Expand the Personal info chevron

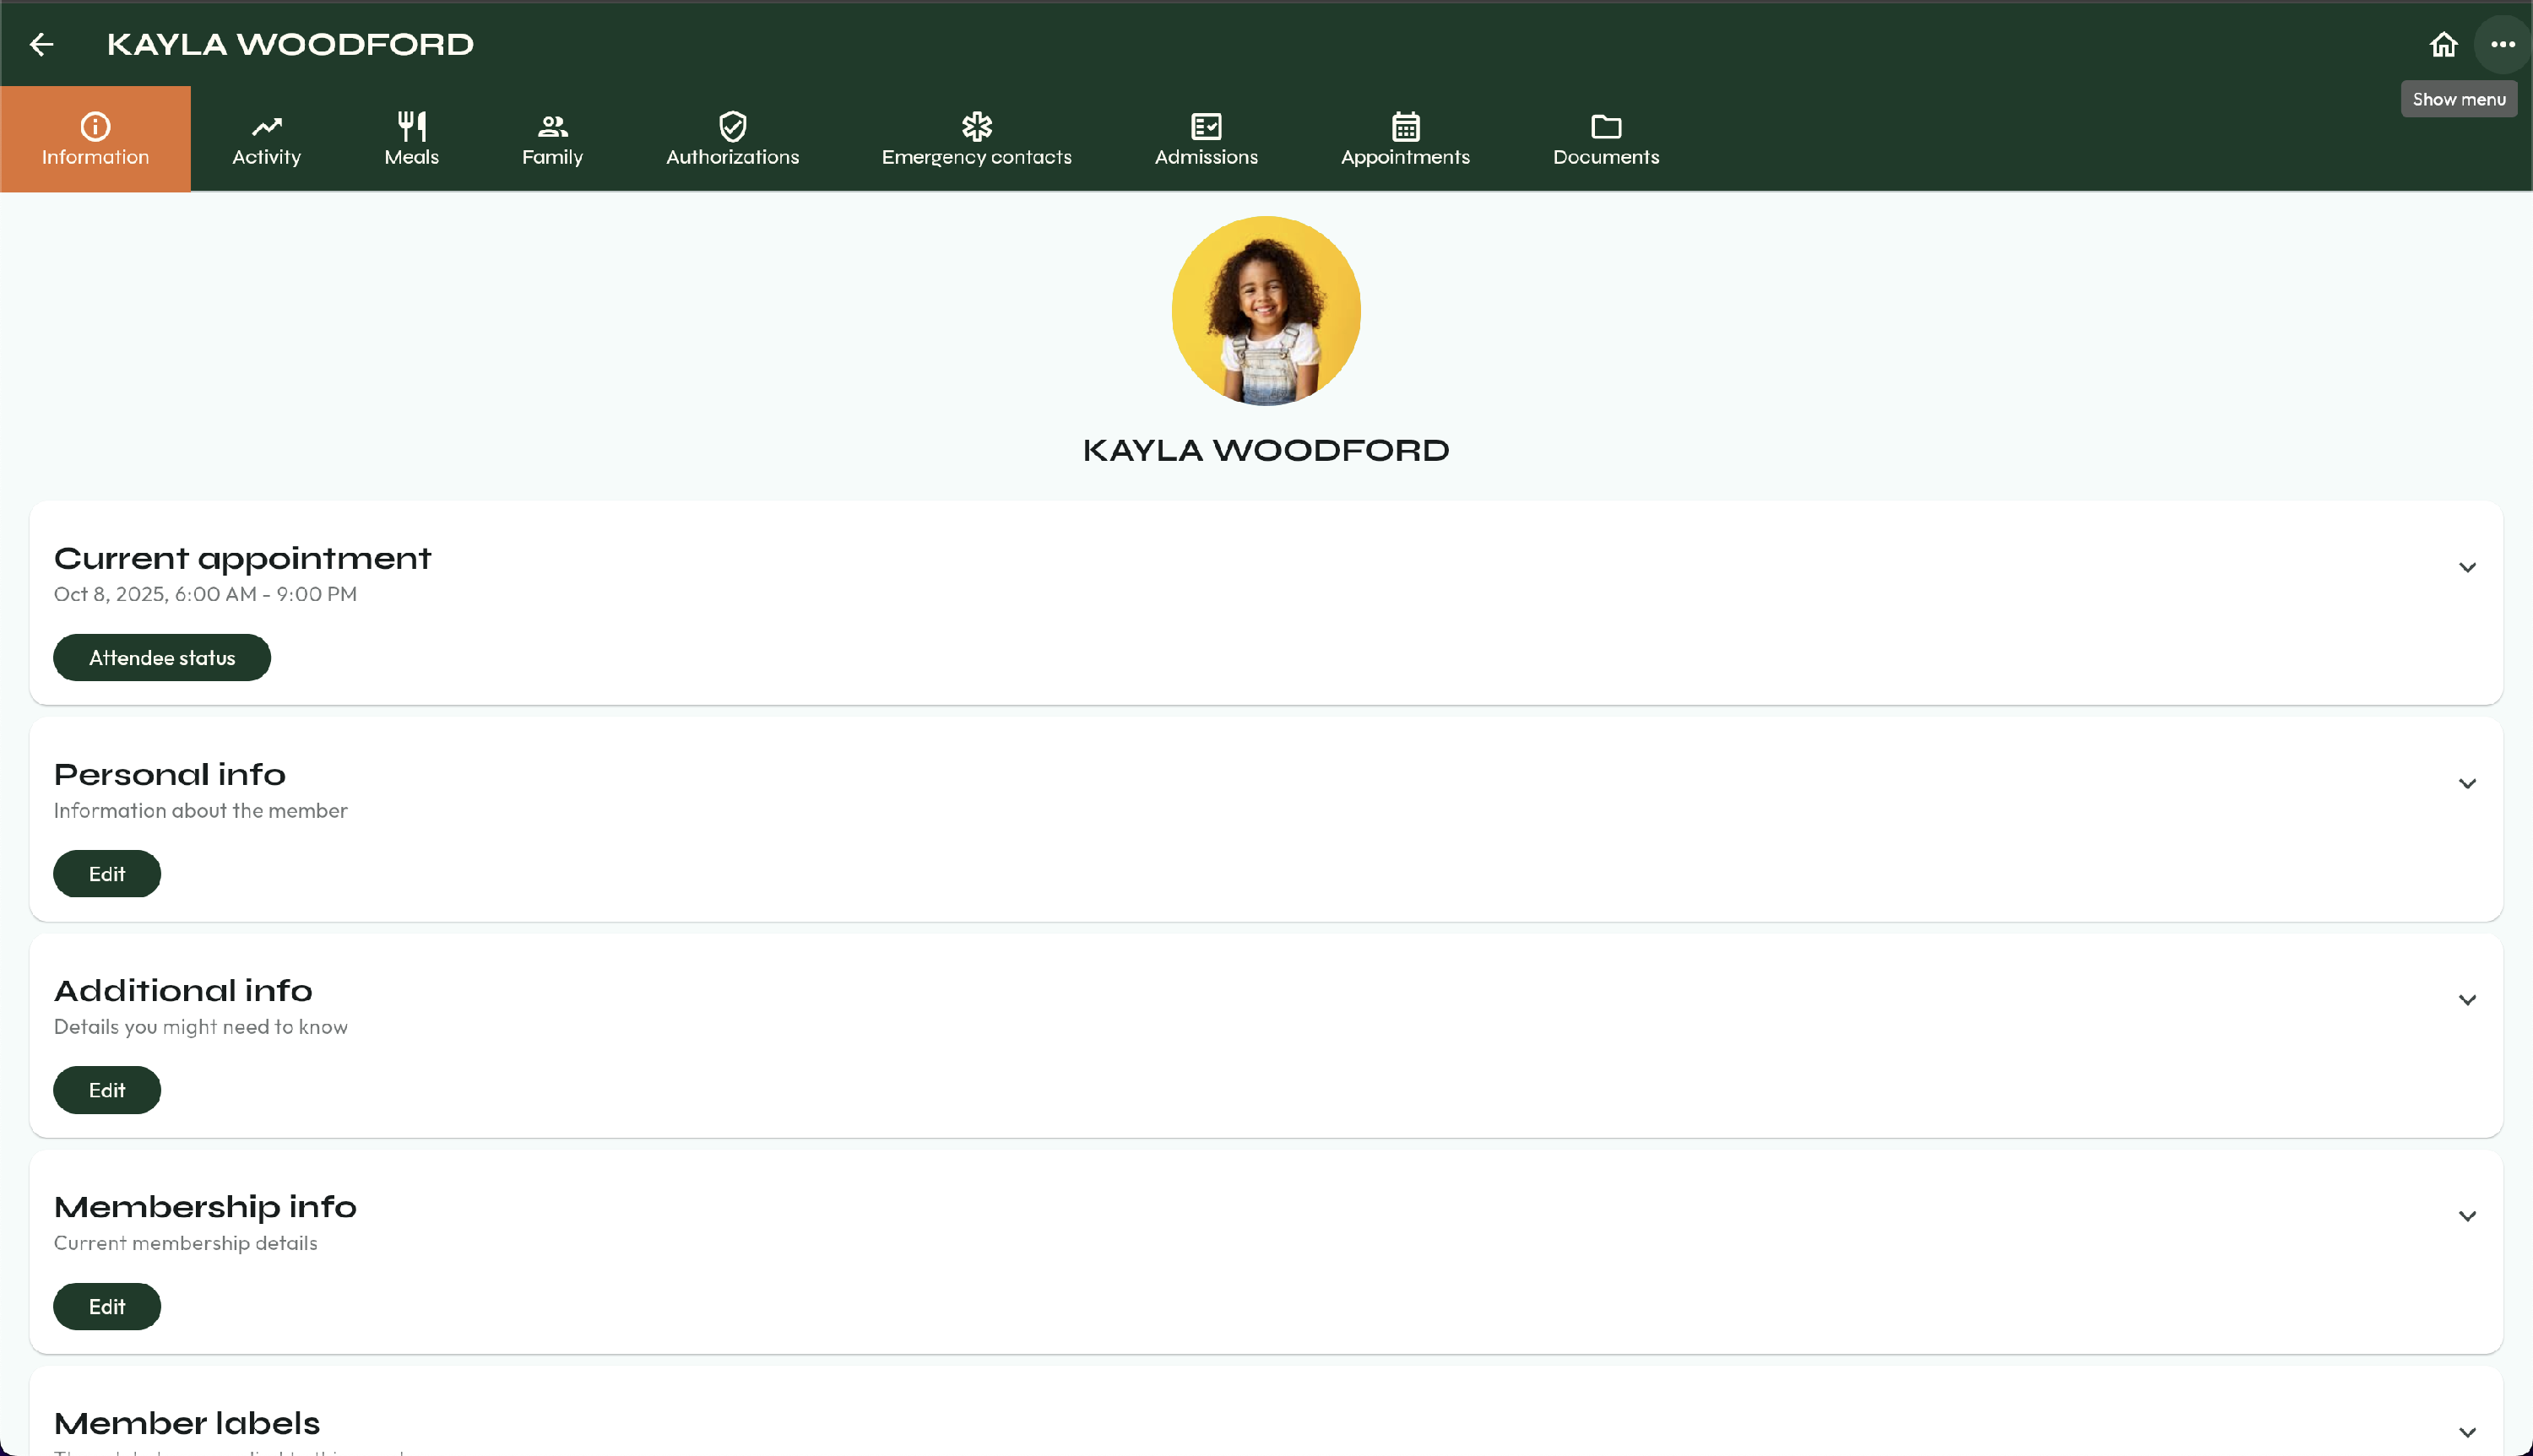click(2467, 783)
